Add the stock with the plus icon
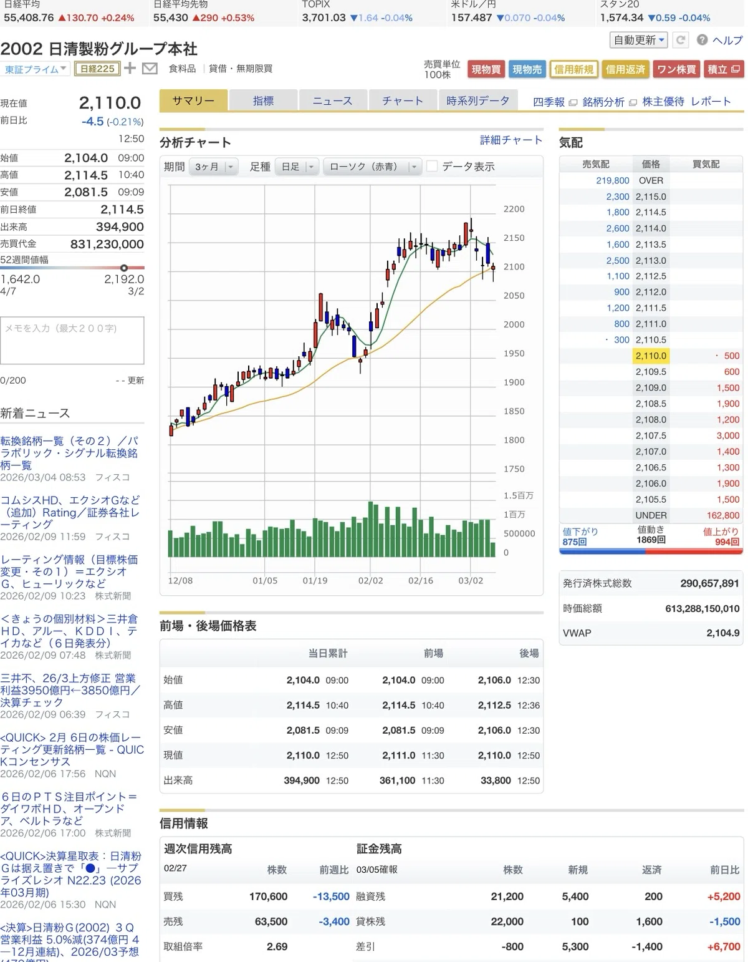748x962 pixels. click(x=130, y=69)
